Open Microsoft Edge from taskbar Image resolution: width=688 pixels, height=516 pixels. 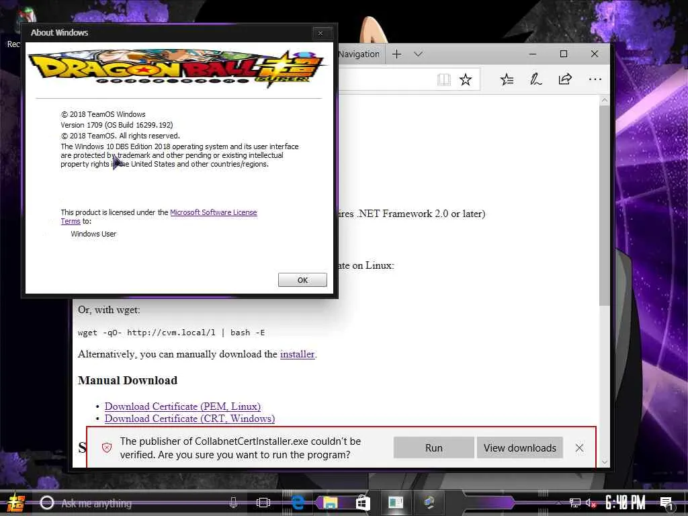tap(298, 503)
